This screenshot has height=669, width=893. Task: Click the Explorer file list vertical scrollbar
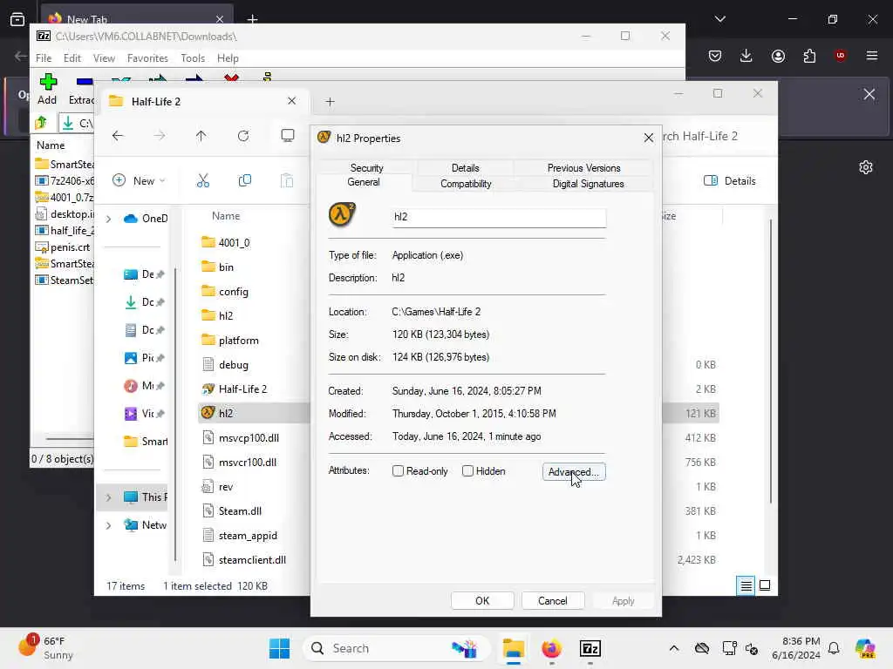(771, 362)
